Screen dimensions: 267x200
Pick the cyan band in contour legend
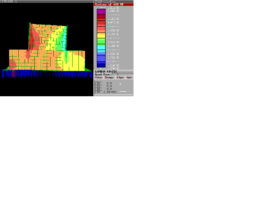tap(101, 47)
